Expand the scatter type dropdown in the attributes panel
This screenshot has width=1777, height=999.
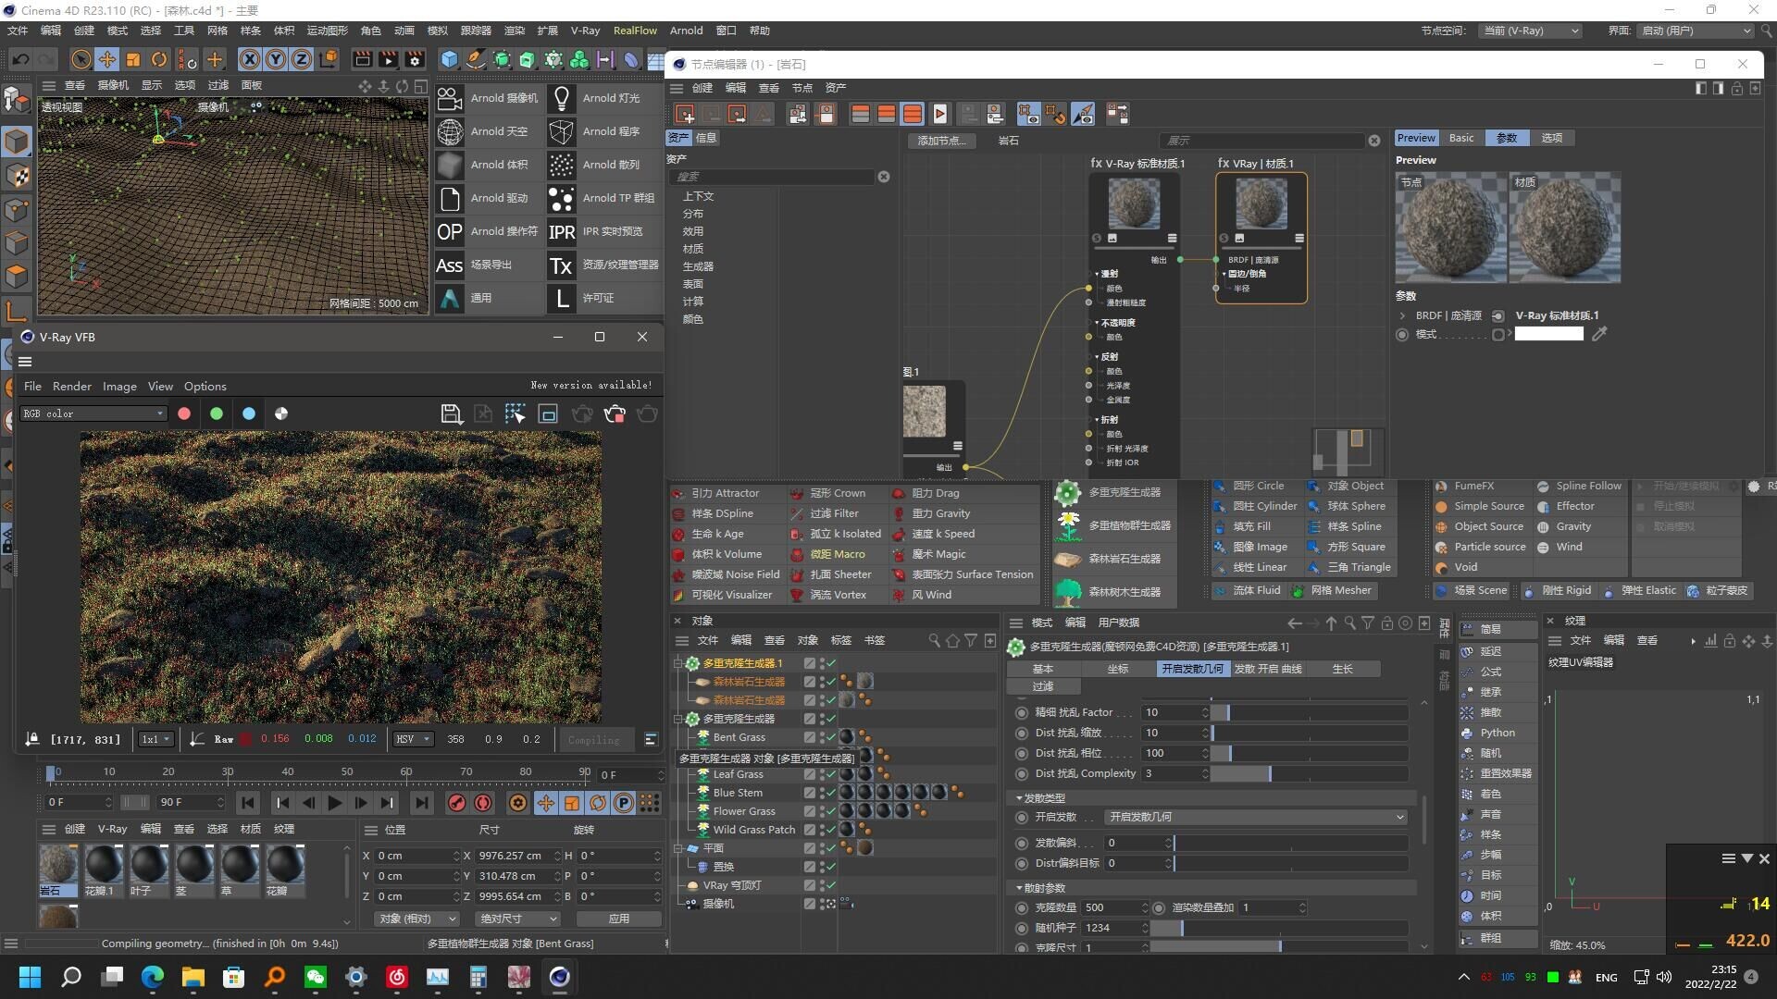click(1257, 817)
